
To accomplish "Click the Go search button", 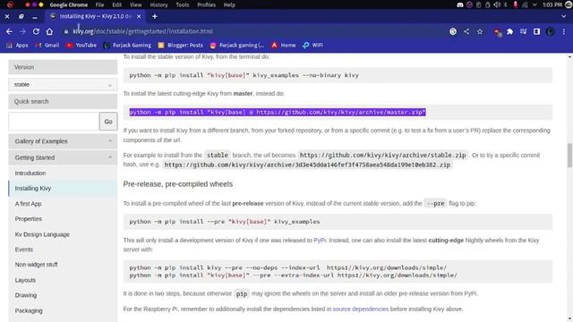I will [108, 122].
